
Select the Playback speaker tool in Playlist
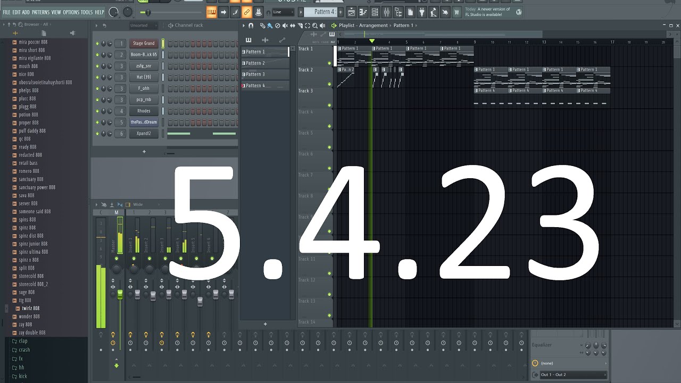(x=322, y=25)
